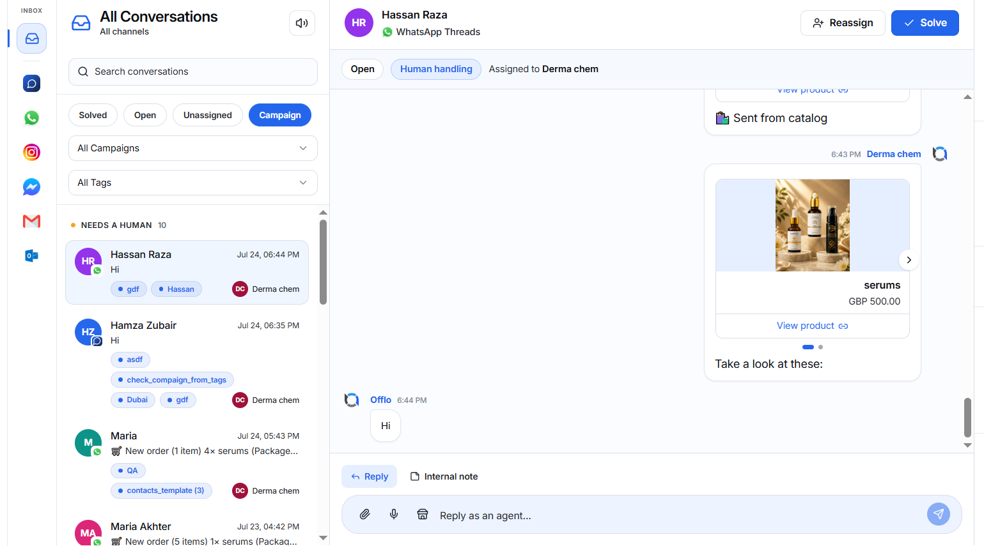Click the paperclip attach file icon
The height and width of the screenshot is (546, 984).
click(x=364, y=514)
